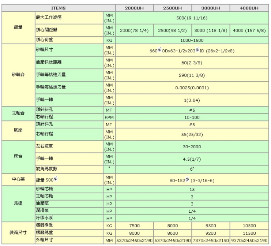The image size is (271, 246).
Task: Click the 砂輪尺寸 row label
Action: tap(44, 49)
